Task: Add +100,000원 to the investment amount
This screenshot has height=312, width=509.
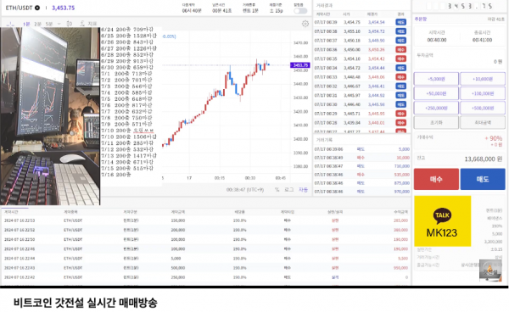Action: coord(483,93)
